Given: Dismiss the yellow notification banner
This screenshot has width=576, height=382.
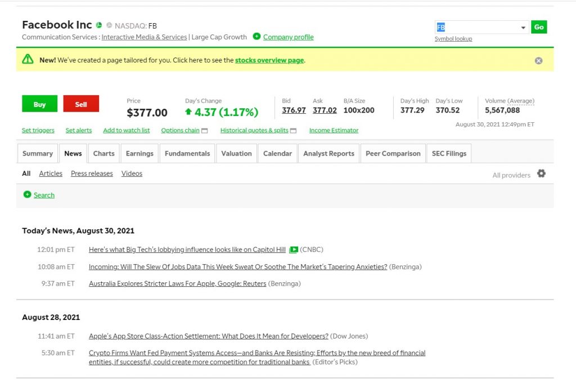Looking at the screenshot, I should [538, 61].
